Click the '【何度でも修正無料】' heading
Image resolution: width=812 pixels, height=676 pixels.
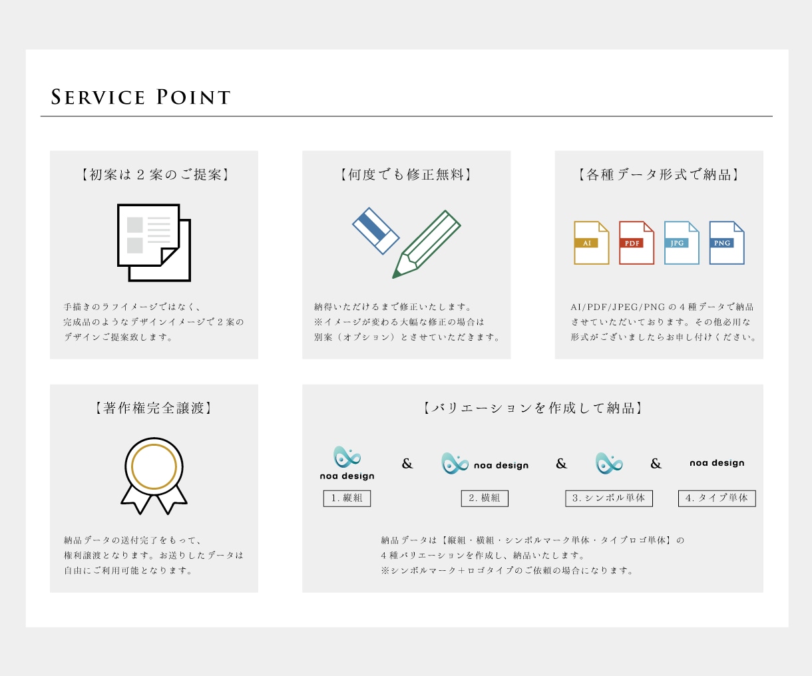tap(407, 175)
